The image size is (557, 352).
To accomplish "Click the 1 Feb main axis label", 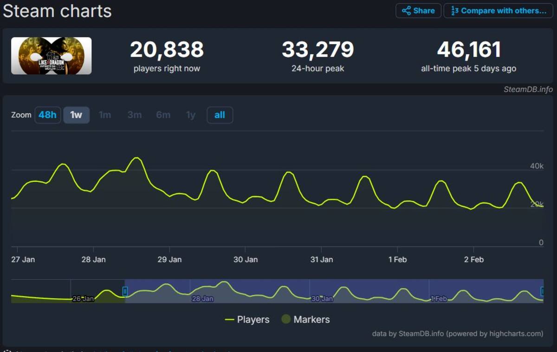I will [x=397, y=259].
